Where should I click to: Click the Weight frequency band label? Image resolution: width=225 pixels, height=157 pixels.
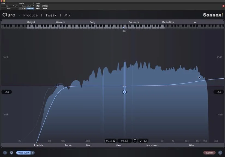pos(31,22)
